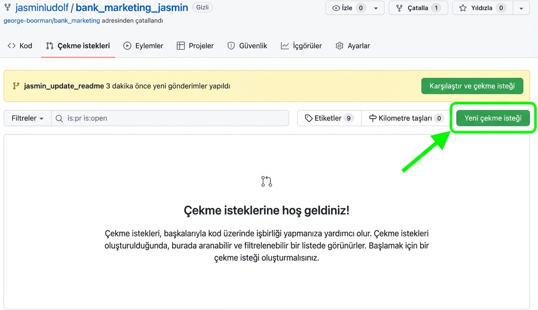
Task: Switch to the Kod tab
Action: tap(19, 45)
